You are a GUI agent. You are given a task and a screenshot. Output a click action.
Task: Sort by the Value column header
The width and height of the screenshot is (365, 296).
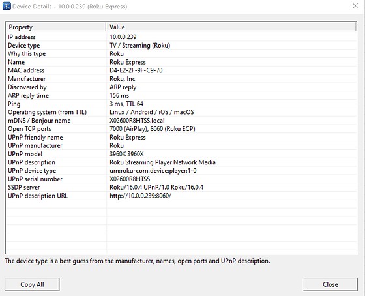point(231,27)
